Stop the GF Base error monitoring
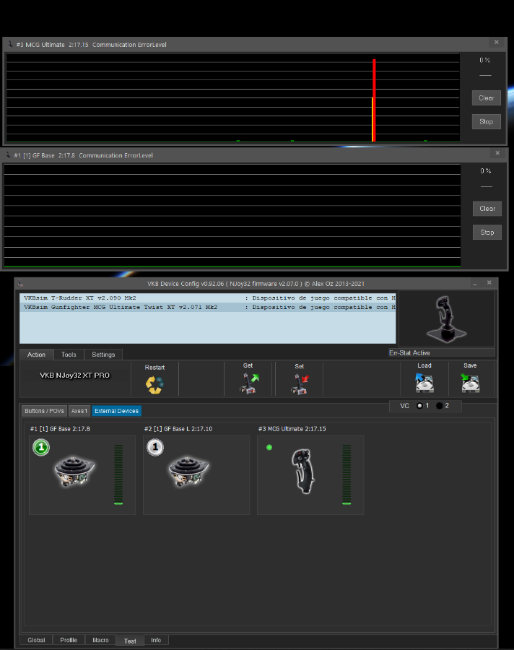The width and height of the screenshot is (514, 650). coord(487,233)
